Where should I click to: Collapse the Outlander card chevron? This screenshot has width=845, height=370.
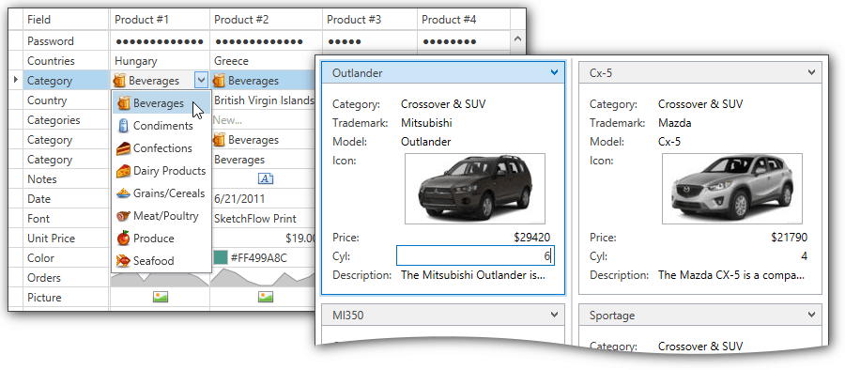pyautogui.click(x=554, y=72)
